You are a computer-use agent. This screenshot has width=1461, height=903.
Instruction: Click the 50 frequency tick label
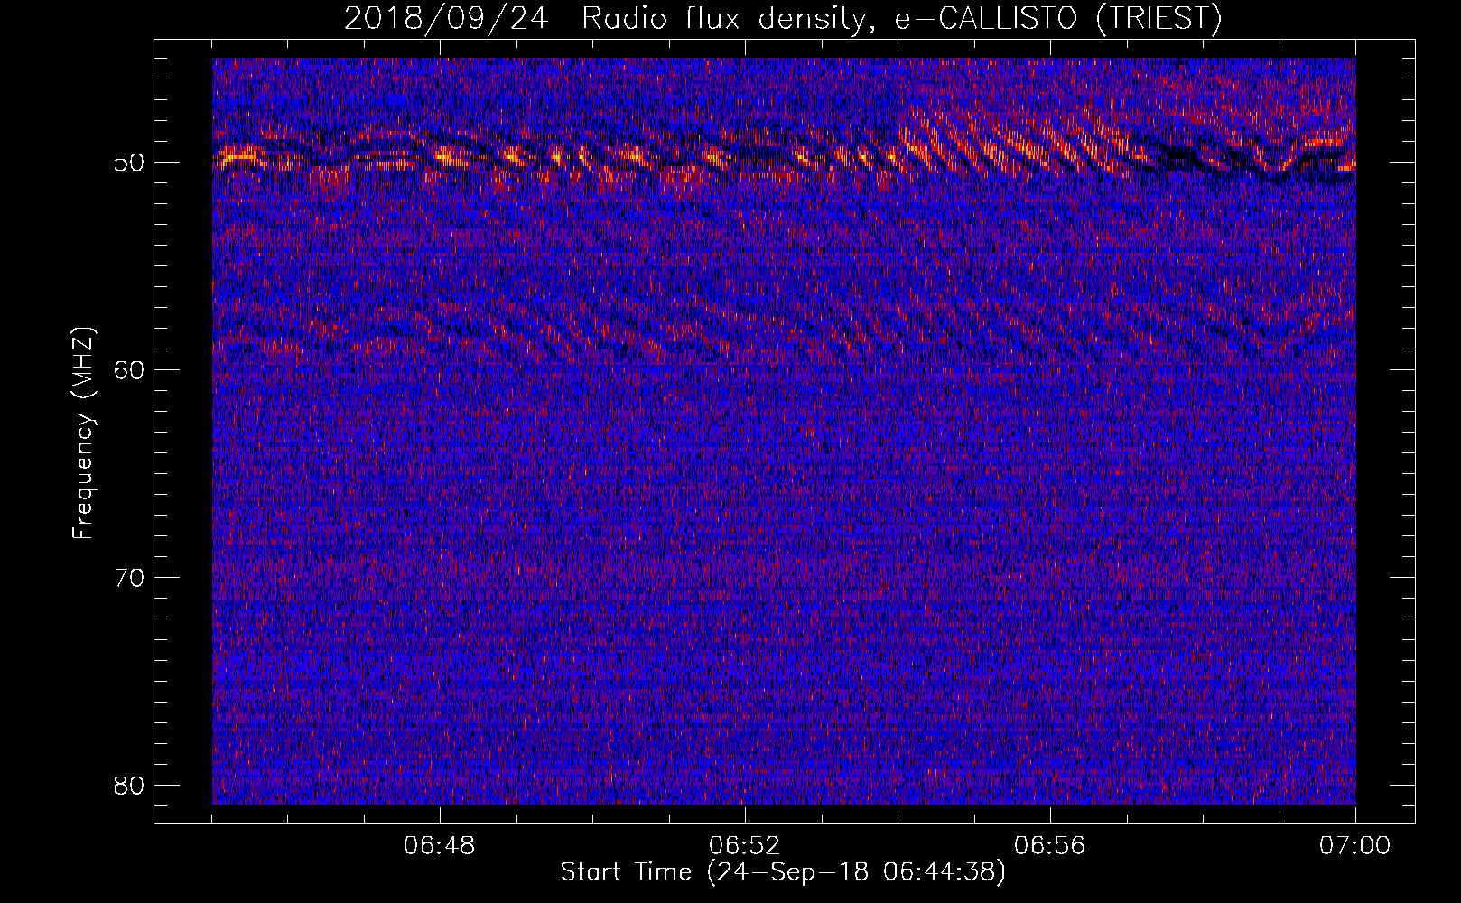130,163
